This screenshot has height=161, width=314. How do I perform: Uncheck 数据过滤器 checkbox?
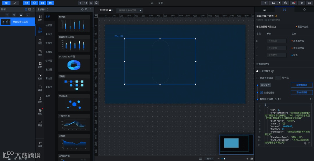tap(261, 93)
